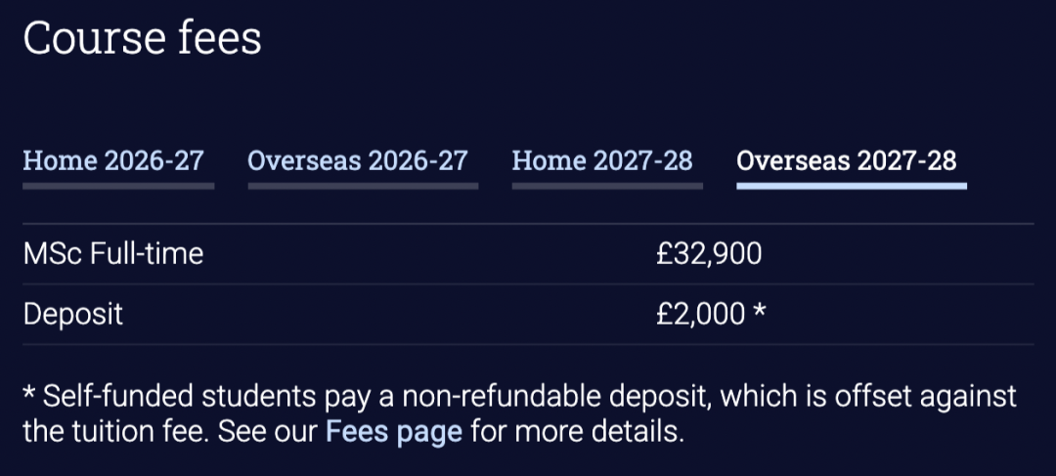The image size is (1056, 476).
Task: Click the underline bar beneath Home 2026-27
Action: point(118,186)
